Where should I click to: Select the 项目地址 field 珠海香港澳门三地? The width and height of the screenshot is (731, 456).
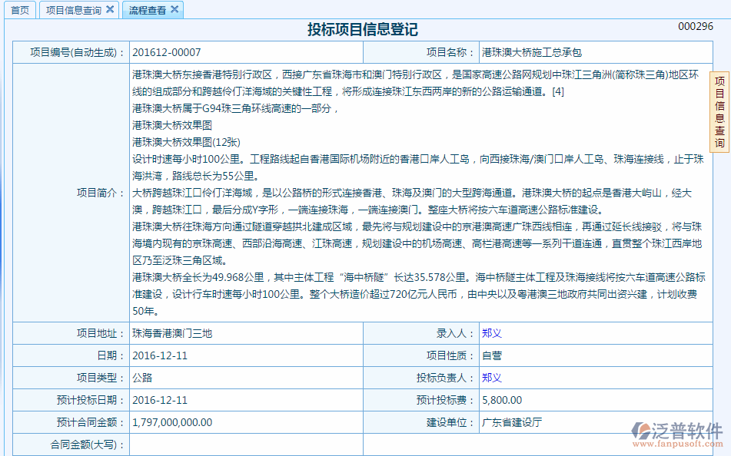(172, 334)
